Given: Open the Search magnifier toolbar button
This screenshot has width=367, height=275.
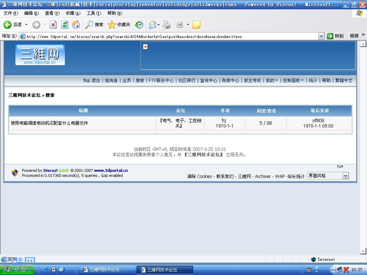Looking at the screenshot, I should tap(94, 25).
